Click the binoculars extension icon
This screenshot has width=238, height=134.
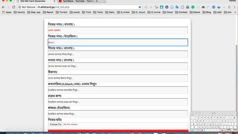(x=203, y=7)
